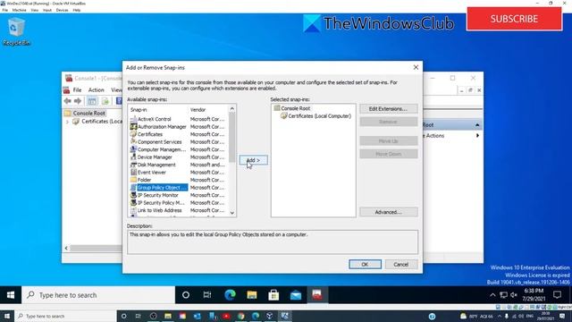
Task: Click the Advanced button
Action: coord(389,212)
